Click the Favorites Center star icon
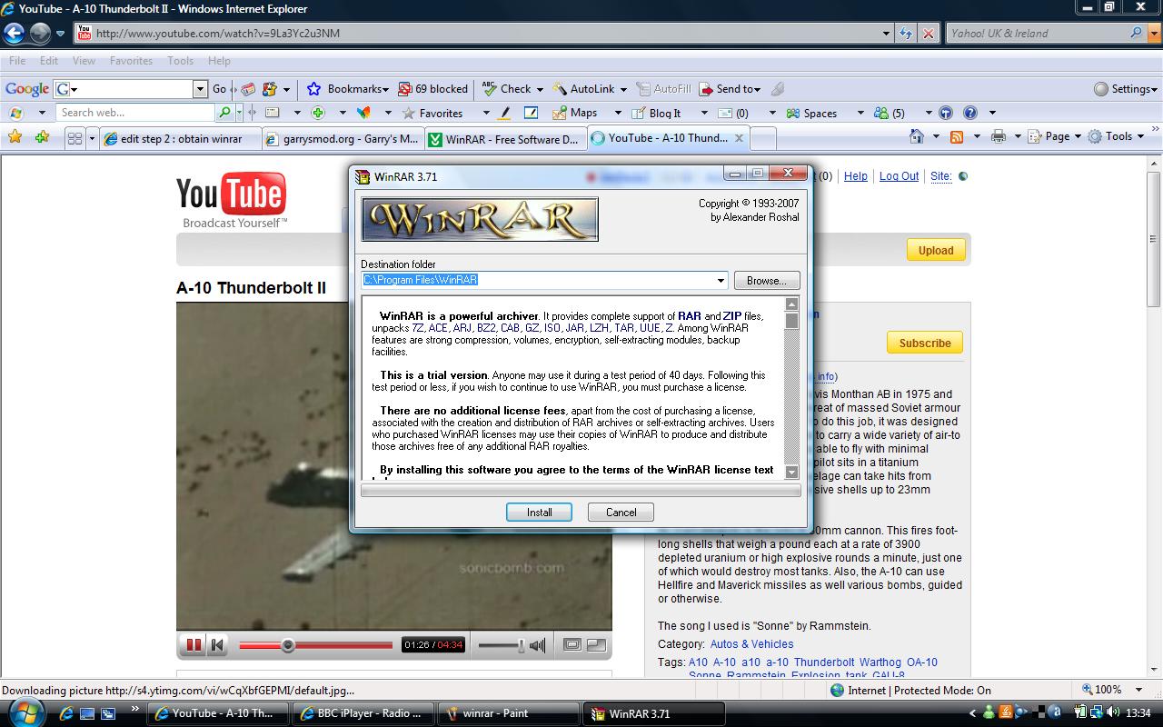This screenshot has height=727, width=1163. pos(15,137)
